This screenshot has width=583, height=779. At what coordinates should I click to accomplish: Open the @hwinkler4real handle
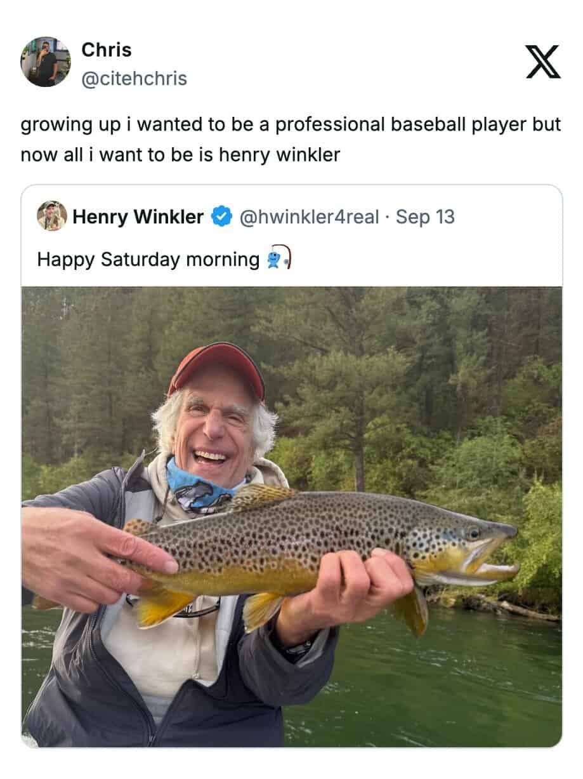309,217
